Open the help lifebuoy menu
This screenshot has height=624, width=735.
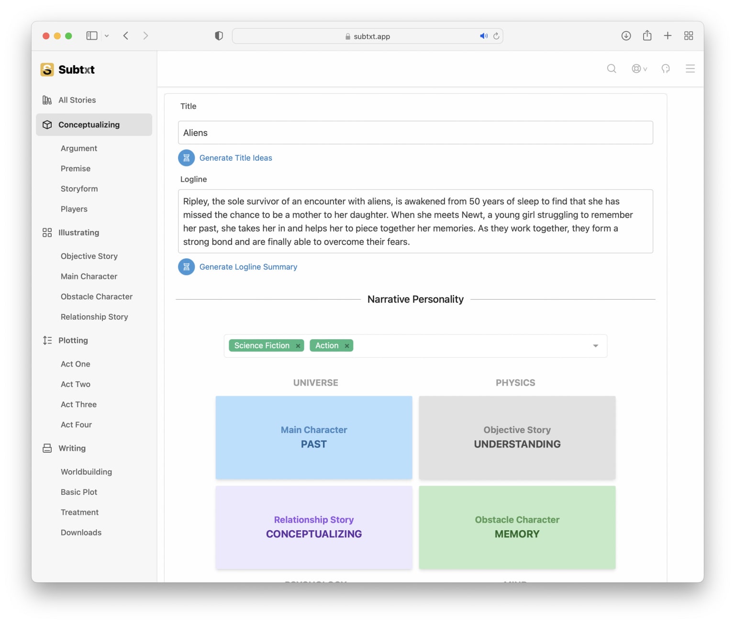click(639, 69)
